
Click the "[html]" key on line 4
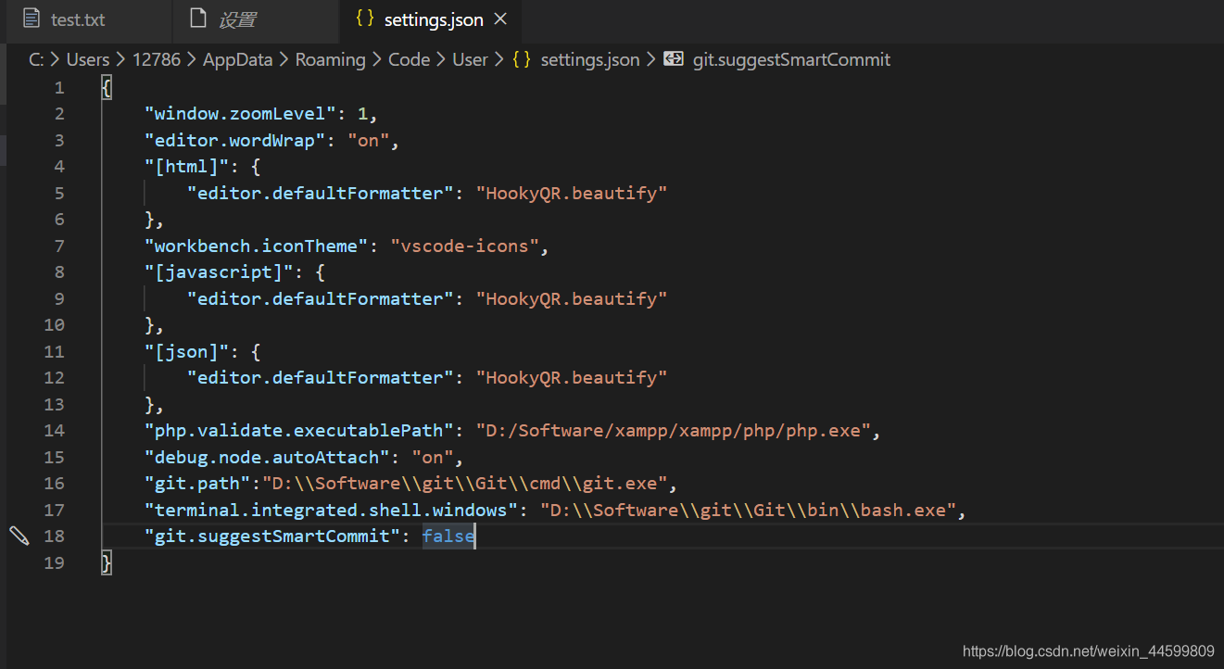point(186,167)
